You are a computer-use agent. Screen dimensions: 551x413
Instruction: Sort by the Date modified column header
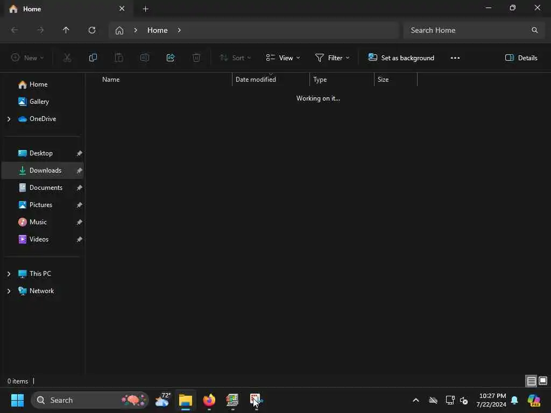[271, 80]
